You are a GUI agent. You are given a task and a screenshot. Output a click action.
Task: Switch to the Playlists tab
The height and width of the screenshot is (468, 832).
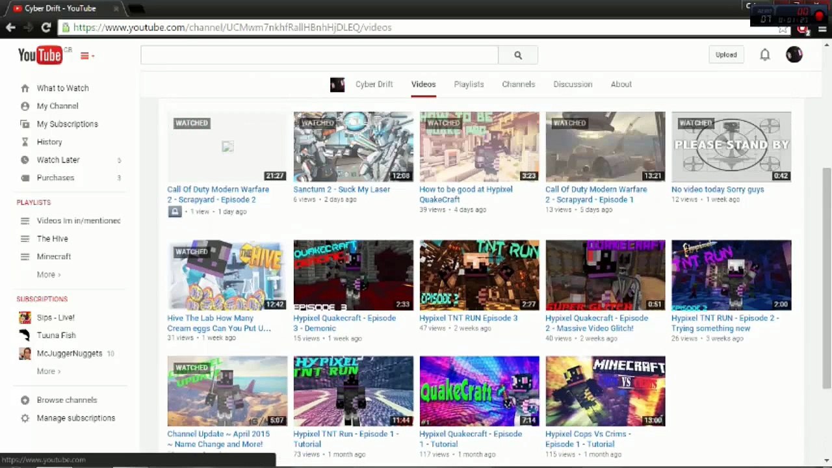pyautogui.click(x=469, y=84)
